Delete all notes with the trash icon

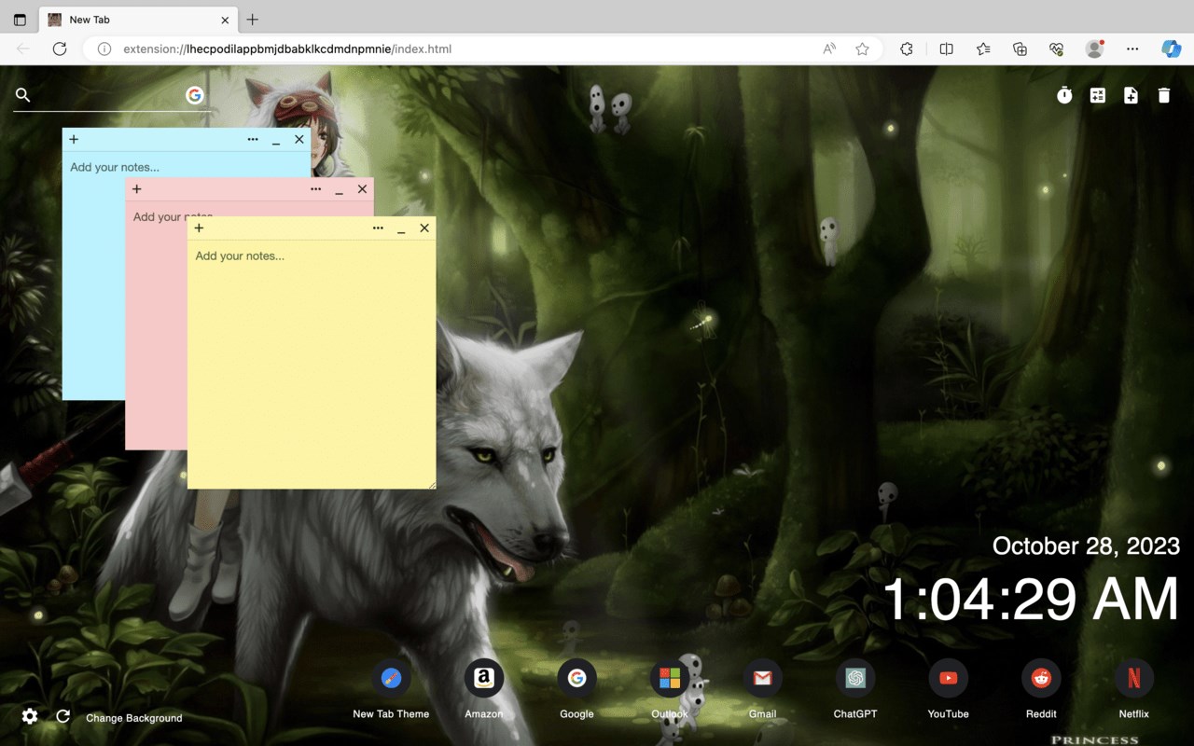(x=1164, y=95)
